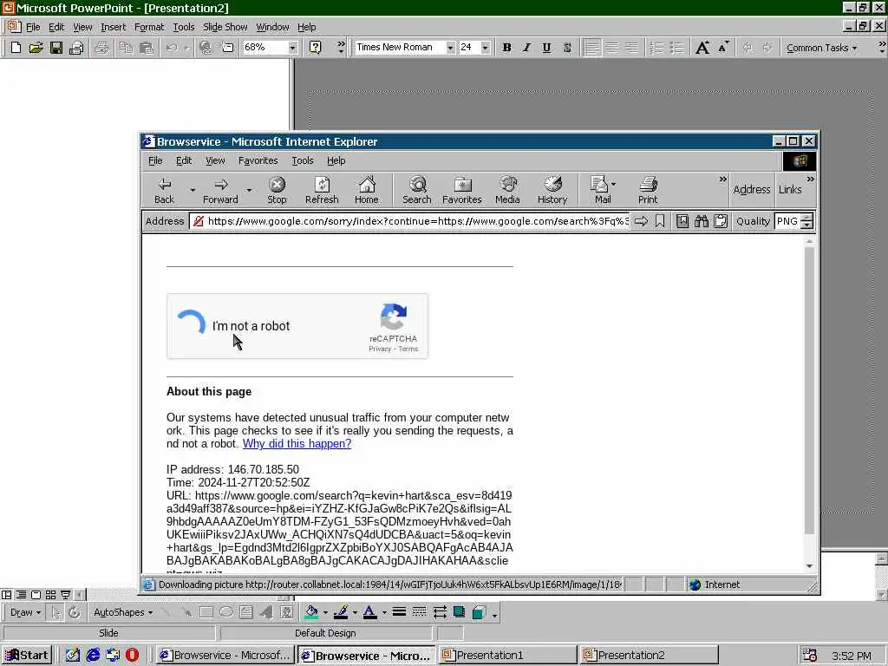Apply Italic formatting in PowerPoint toolbar
The width and height of the screenshot is (888, 666).
[526, 48]
